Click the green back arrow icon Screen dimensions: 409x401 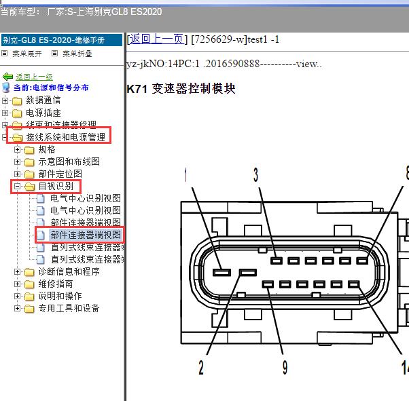8,77
